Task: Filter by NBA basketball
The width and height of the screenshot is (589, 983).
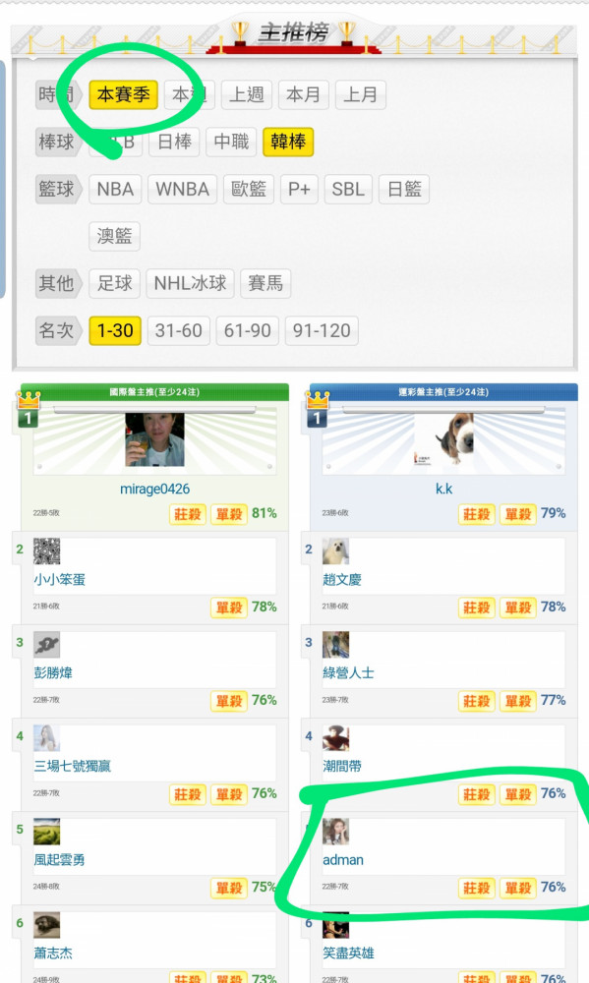Action: [115, 190]
